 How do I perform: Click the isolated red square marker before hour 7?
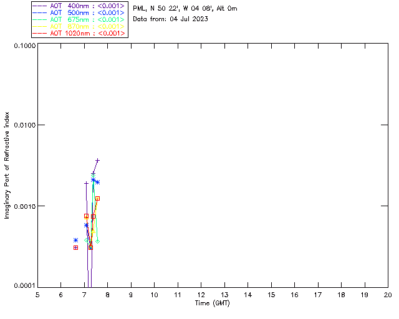coord(75,247)
